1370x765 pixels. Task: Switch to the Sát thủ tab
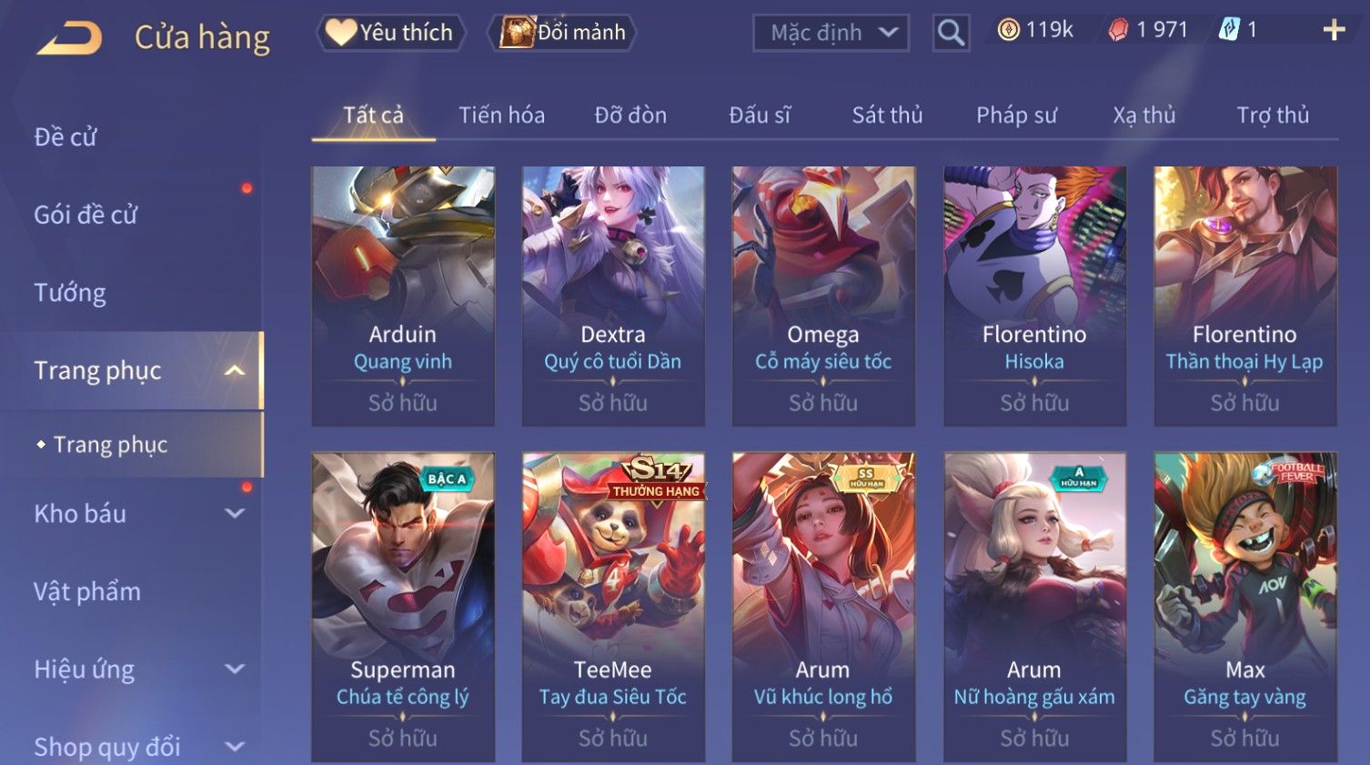pos(887,116)
